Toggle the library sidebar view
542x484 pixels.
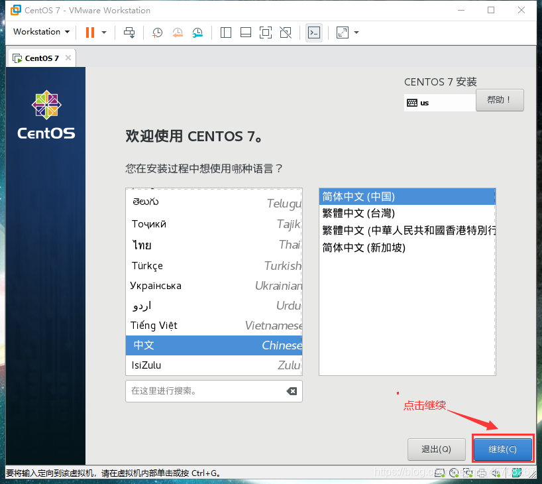[226, 32]
